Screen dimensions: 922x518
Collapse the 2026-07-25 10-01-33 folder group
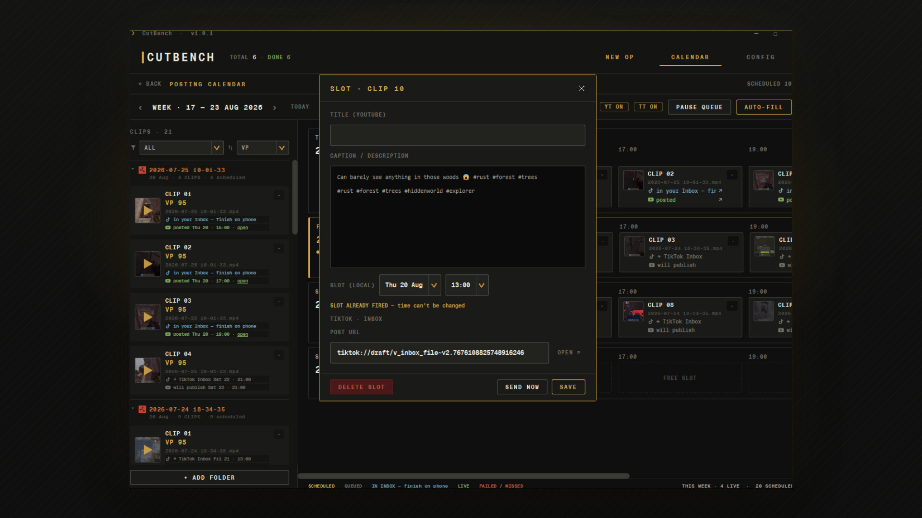click(x=133, y=169)
